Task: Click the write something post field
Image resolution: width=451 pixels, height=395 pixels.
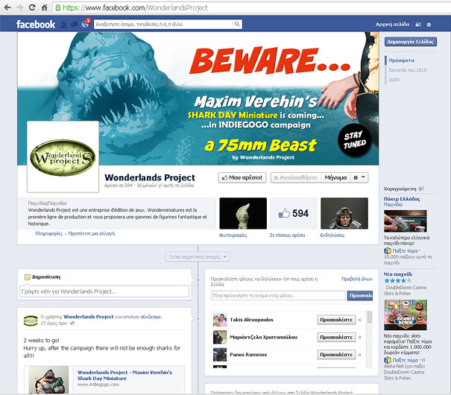Action: (x=104, y=291)
